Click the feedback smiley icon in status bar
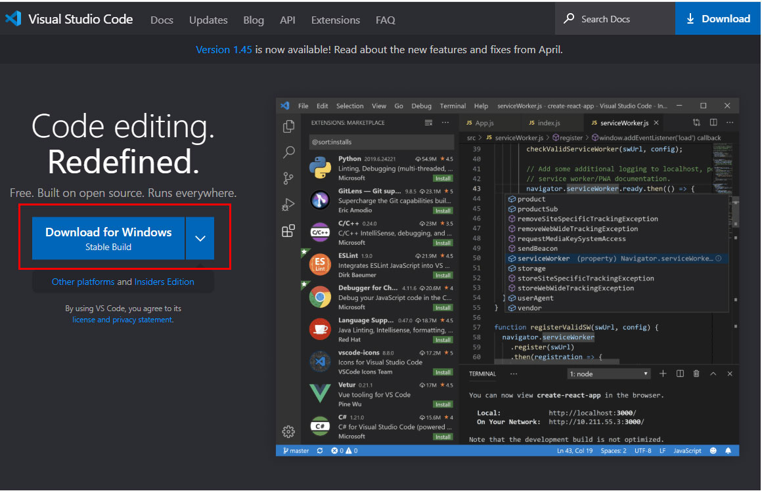 [x=713, y=451]
